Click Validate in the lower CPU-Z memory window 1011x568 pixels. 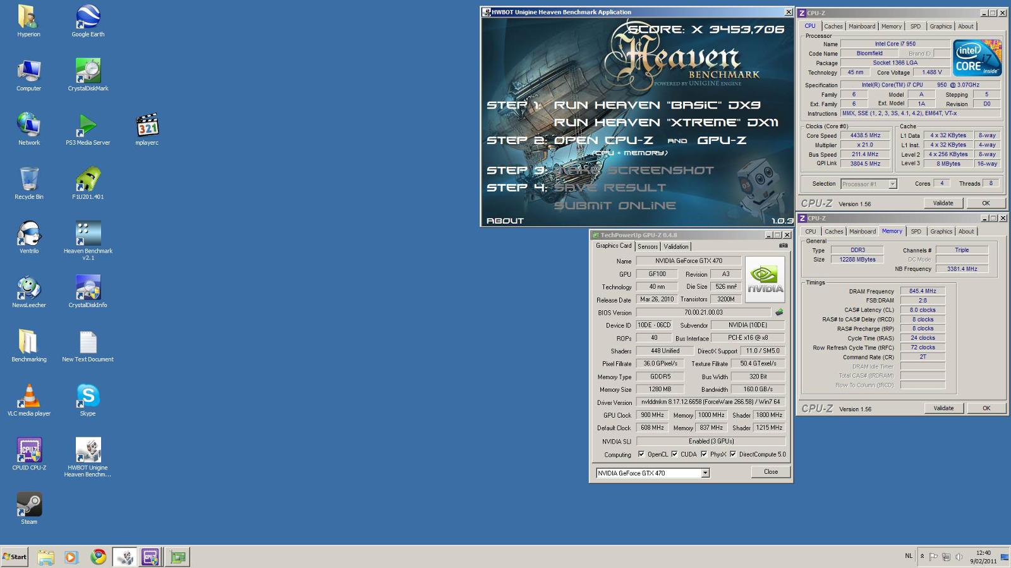point(943,409)
